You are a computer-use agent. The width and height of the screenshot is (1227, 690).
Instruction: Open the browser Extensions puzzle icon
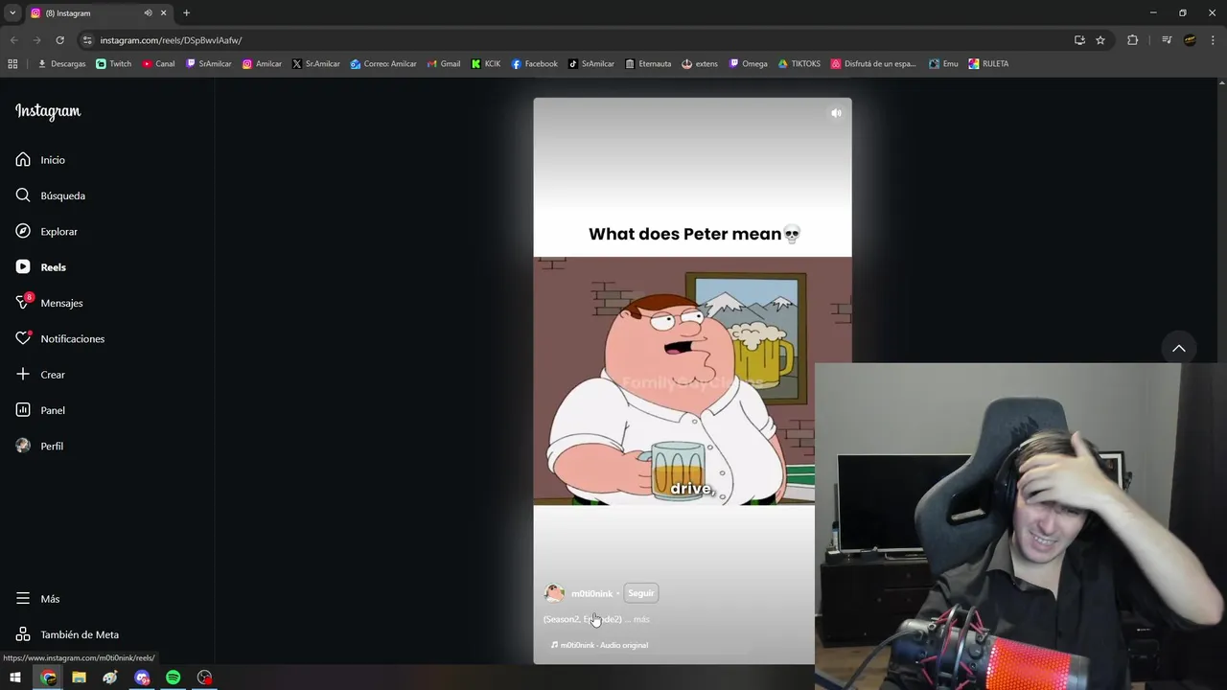click(x=1133, y=40)
